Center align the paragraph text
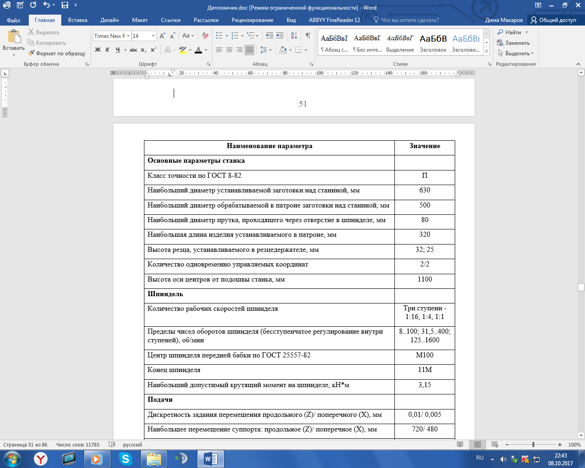The image size is (585, 468). coord(229,50)
